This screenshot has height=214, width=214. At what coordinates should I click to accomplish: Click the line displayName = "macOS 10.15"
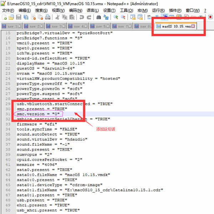[51, 63]
